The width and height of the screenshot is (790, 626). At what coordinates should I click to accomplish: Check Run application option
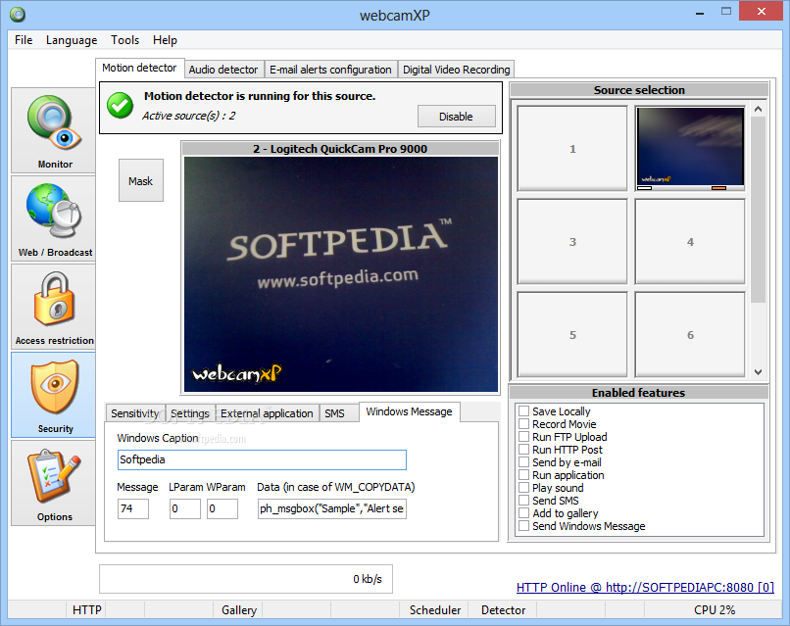pos(524,475)
